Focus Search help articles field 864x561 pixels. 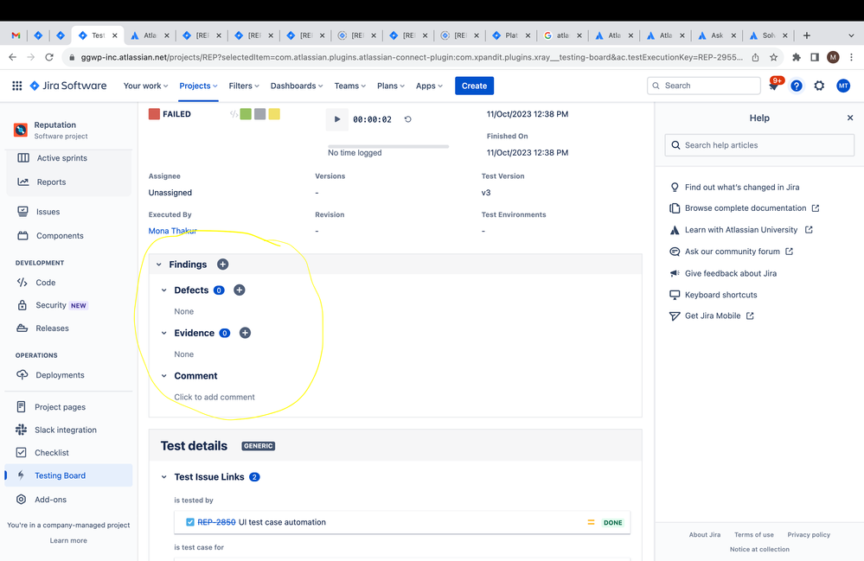[x=759, y=145]
